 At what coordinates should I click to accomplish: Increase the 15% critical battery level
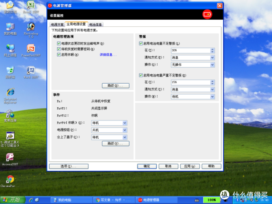(x=212, y=81)
